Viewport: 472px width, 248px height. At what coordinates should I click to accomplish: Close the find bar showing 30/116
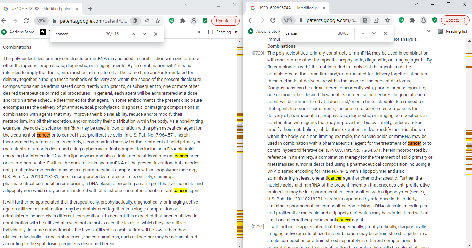(156, 34)
